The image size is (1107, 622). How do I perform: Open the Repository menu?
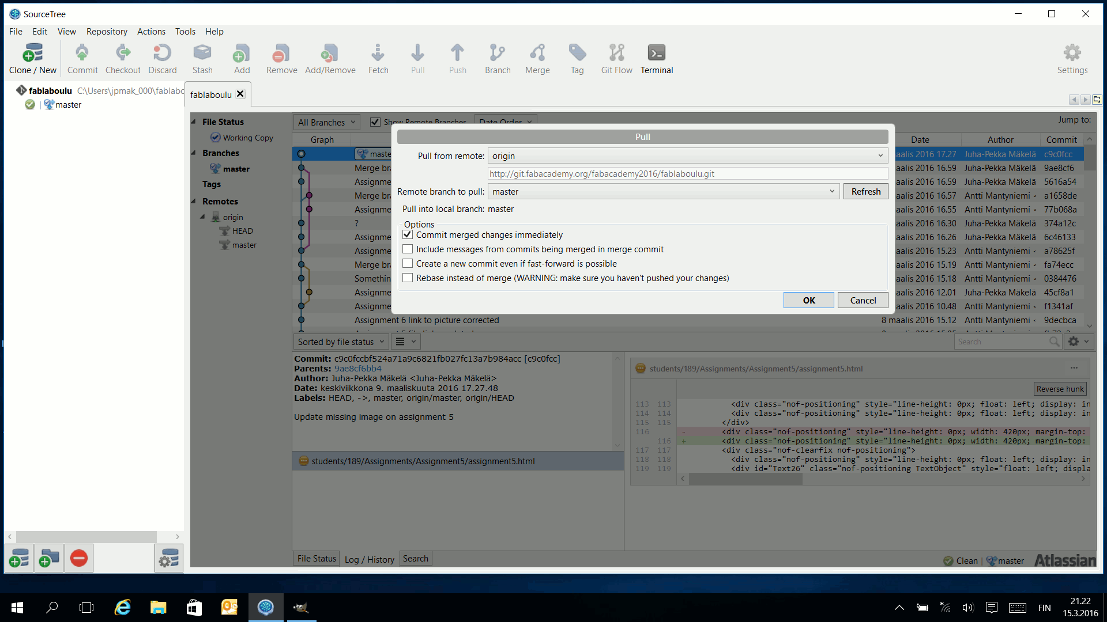coord(106,31)
